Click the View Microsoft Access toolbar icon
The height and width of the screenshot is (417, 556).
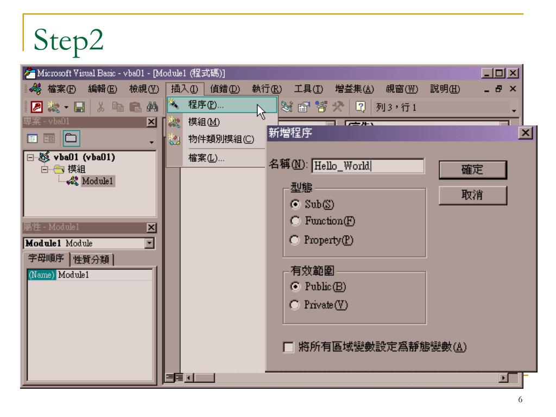[36, 107]
